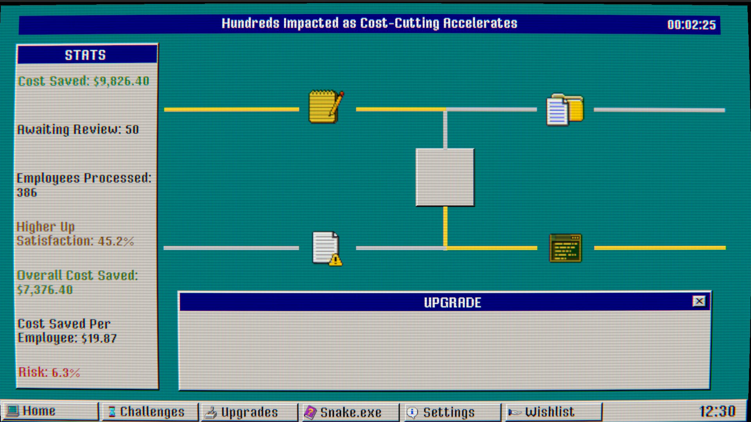Open the Upgrades taskbar tab
This screenshot has height=422, width=751.
(249, 412)
